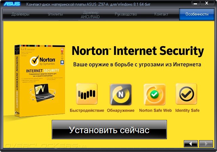The height and width of the screenshot is (152, 217).
Task: Open the Драйверы tab
Action: 20,14
